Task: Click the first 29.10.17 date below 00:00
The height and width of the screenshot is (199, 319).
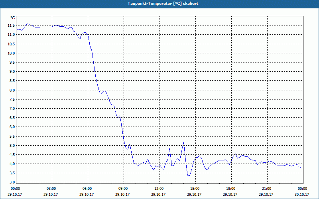Action: (x=15, y=194)
